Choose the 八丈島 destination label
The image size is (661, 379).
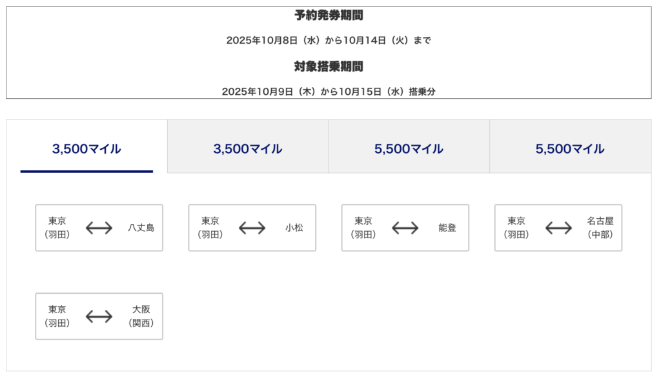(x=141, y=228)
